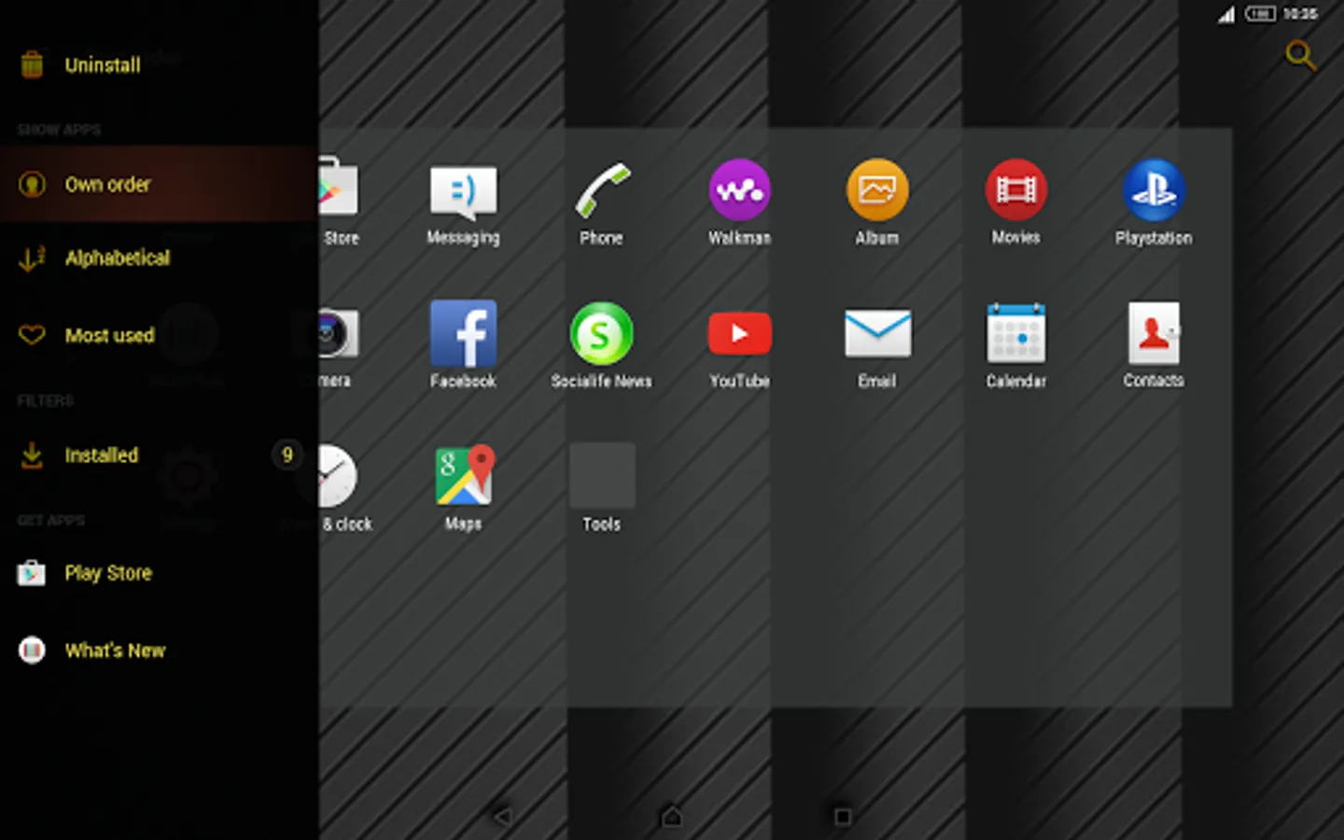Open the Email app
Image resolution: width=1344 pixels, height=840 pixels.
tap(877, 334)
